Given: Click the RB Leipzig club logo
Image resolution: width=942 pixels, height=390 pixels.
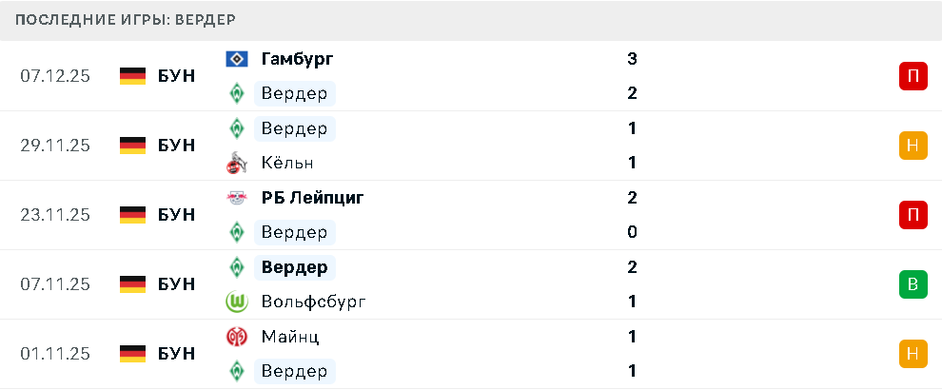Looking at the screenshot, I should [x=235, y=198].
